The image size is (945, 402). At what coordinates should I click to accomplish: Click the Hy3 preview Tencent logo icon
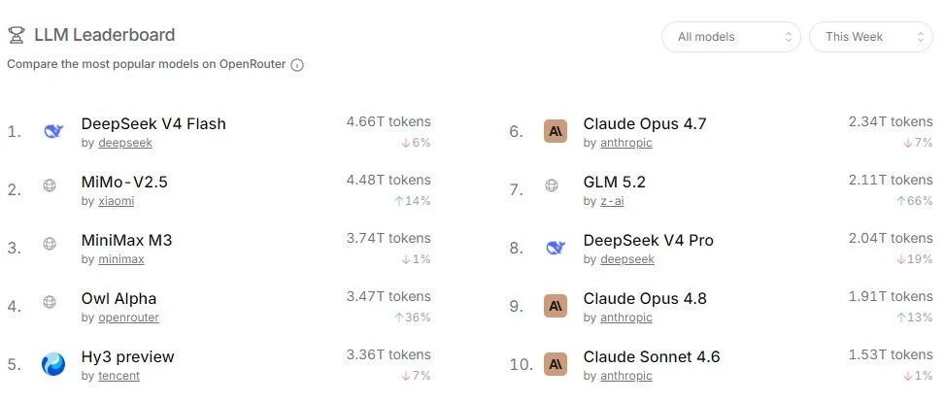(x=53, y=365)
